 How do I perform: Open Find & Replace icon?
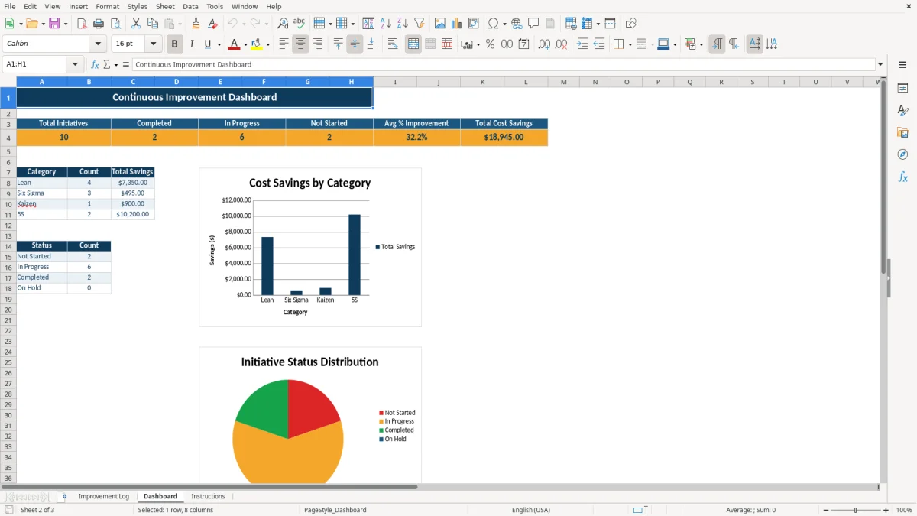(x=283, y=24)
